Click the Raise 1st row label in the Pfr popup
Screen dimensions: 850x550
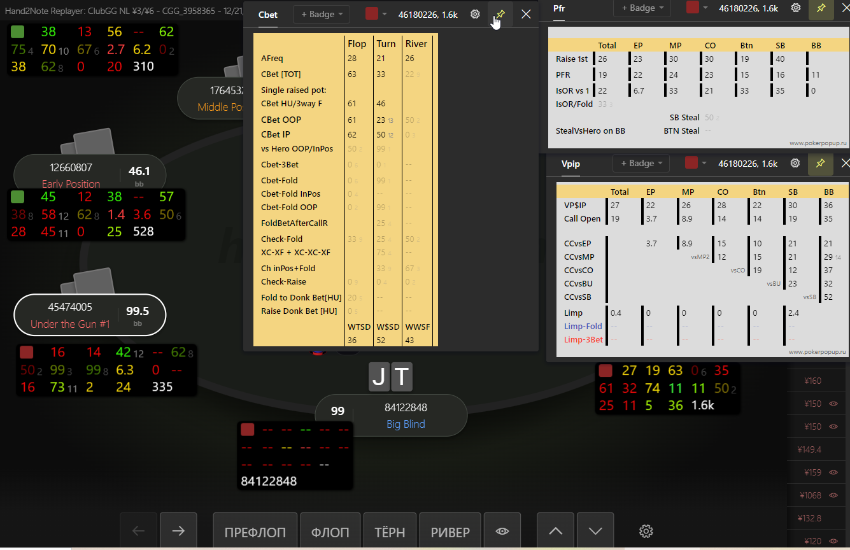(x=572, y=59)
